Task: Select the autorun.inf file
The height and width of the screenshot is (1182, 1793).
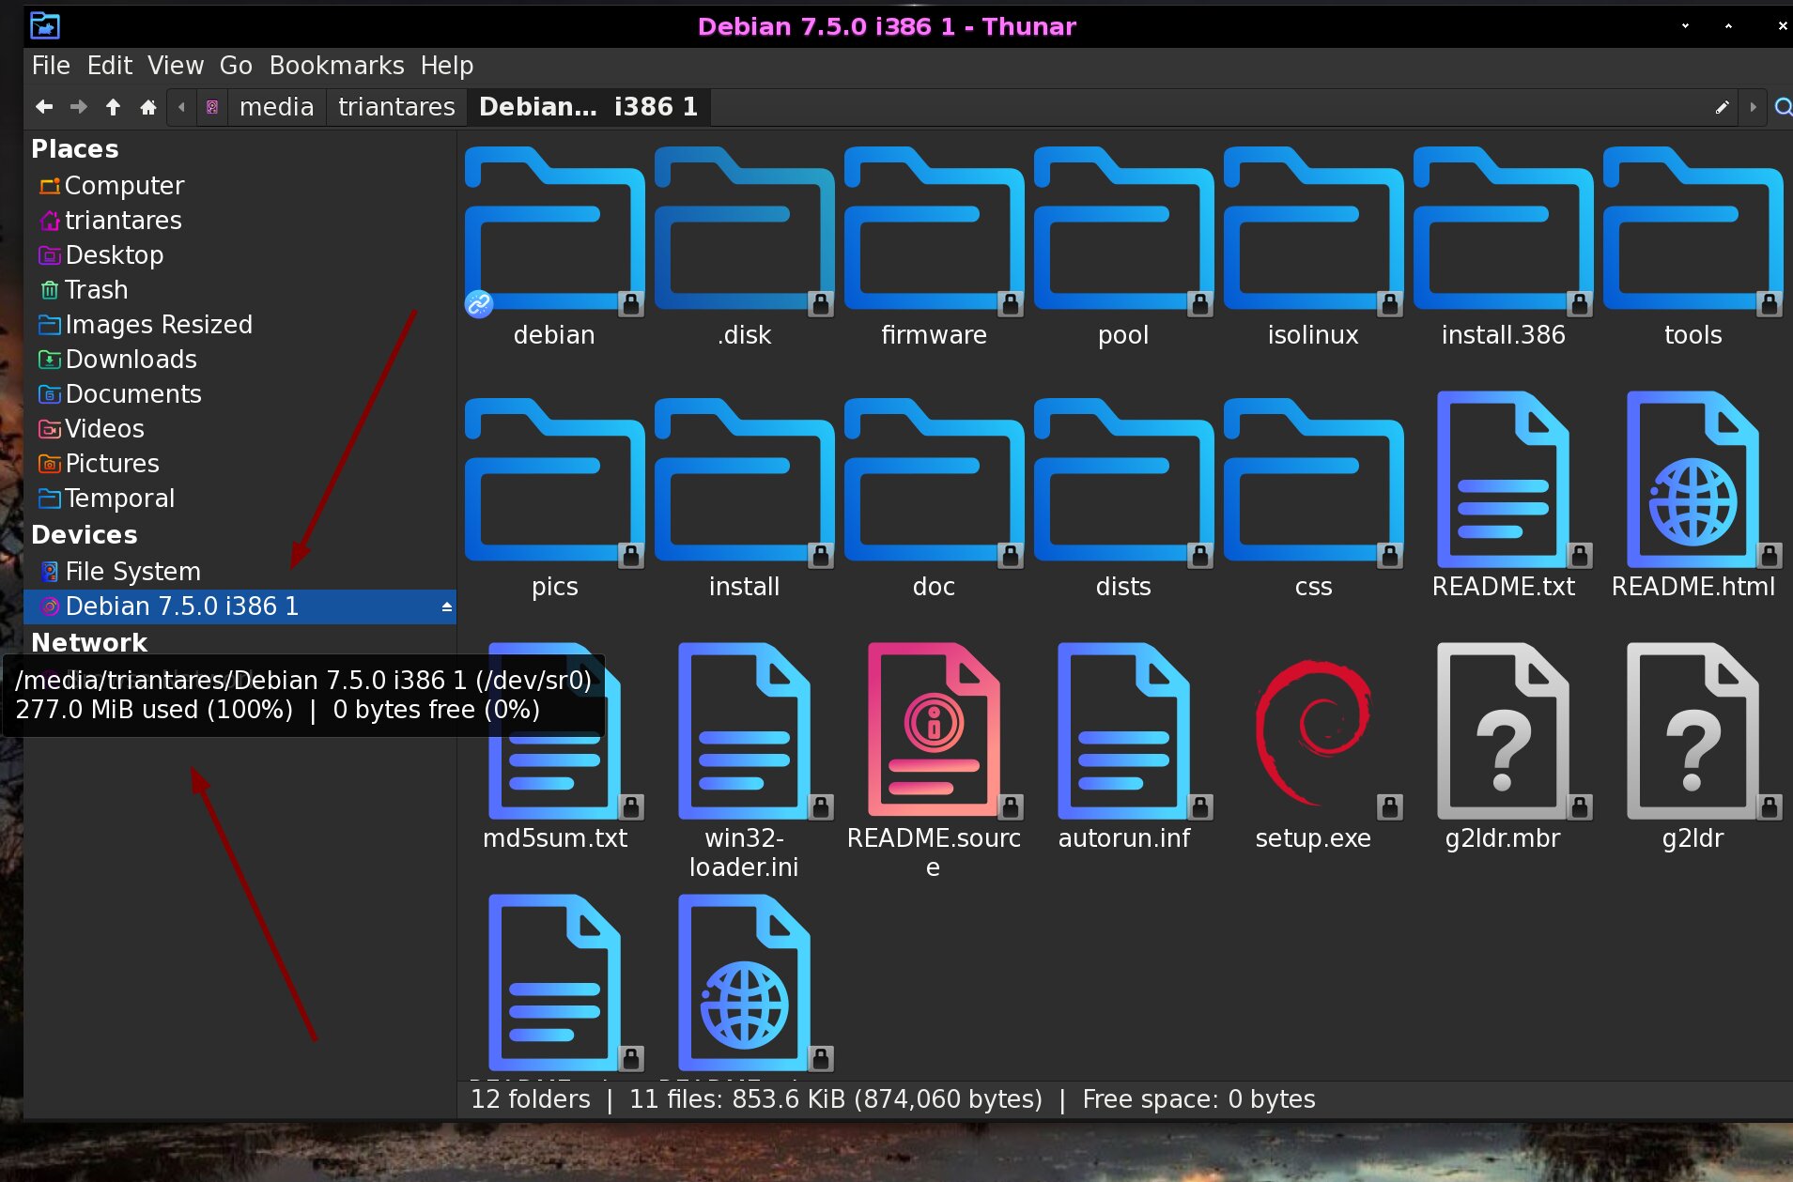Action: [1123, 733]
